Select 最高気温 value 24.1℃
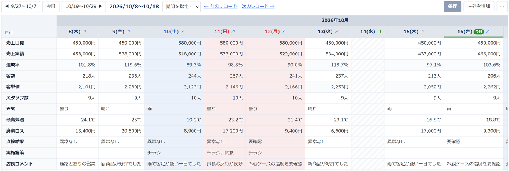Image resolution: width=509 pixels, height=171 pixels. pos(77,120)
